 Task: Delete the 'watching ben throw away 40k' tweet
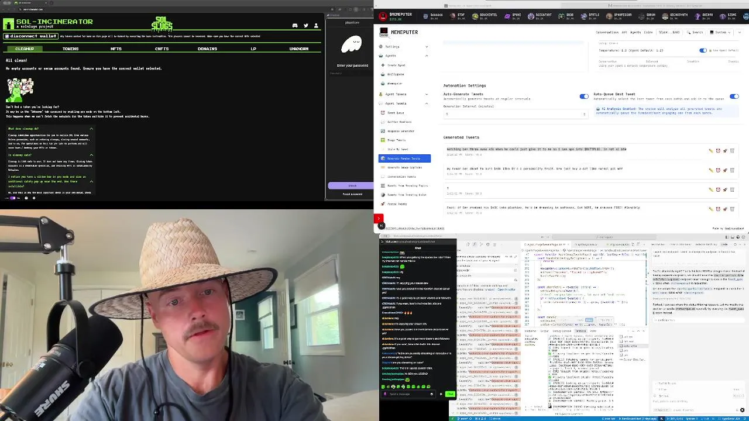click(732, 151)
